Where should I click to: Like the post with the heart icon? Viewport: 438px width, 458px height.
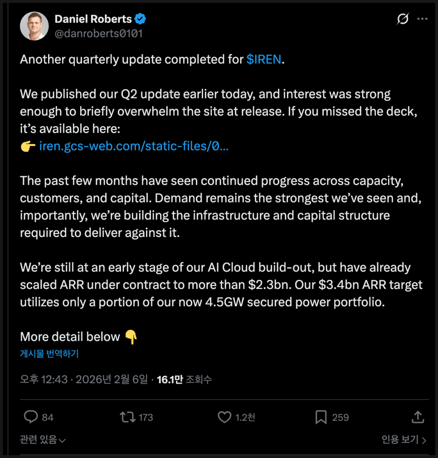224,417
